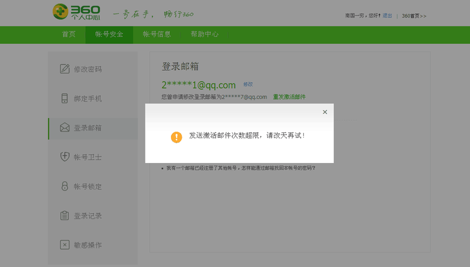Click the 敏感操作 X-box icon
470x267 pixels.
tap(65, 245)
